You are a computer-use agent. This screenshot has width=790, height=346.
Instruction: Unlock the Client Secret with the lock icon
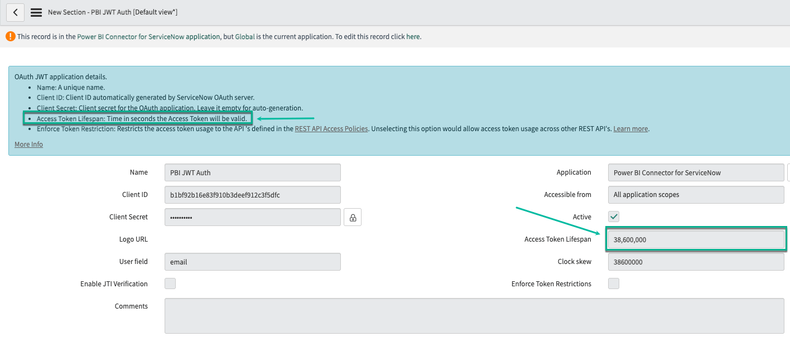point(353,217)
